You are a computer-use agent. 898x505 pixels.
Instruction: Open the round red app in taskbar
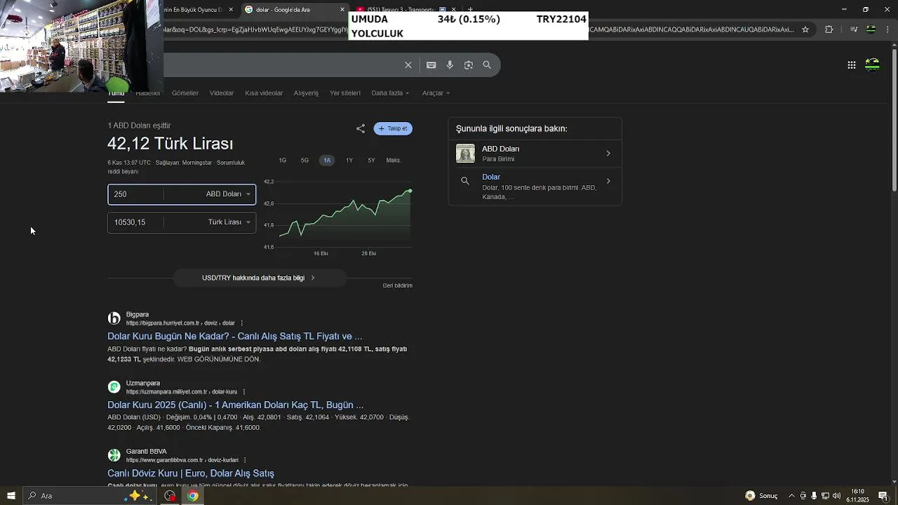pos(170,496)
